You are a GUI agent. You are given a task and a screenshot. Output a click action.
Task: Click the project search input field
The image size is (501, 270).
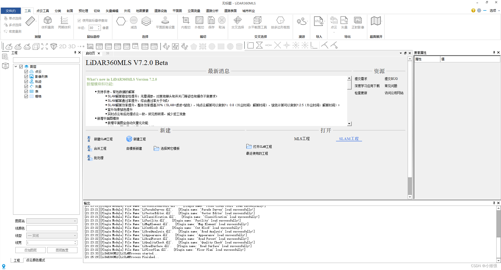pyautogui.click(x=46, y=60)
